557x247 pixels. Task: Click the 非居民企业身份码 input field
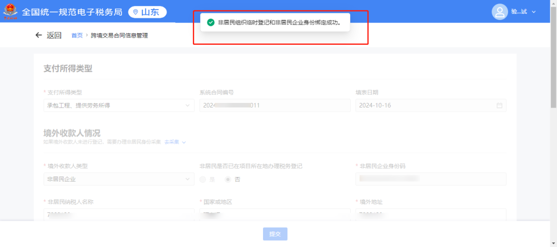(x=431, y=179)
